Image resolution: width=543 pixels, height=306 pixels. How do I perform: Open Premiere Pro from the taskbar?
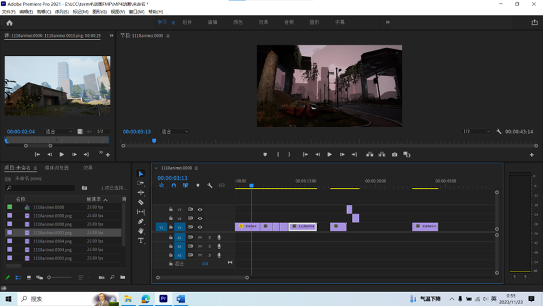pos(163,298)
